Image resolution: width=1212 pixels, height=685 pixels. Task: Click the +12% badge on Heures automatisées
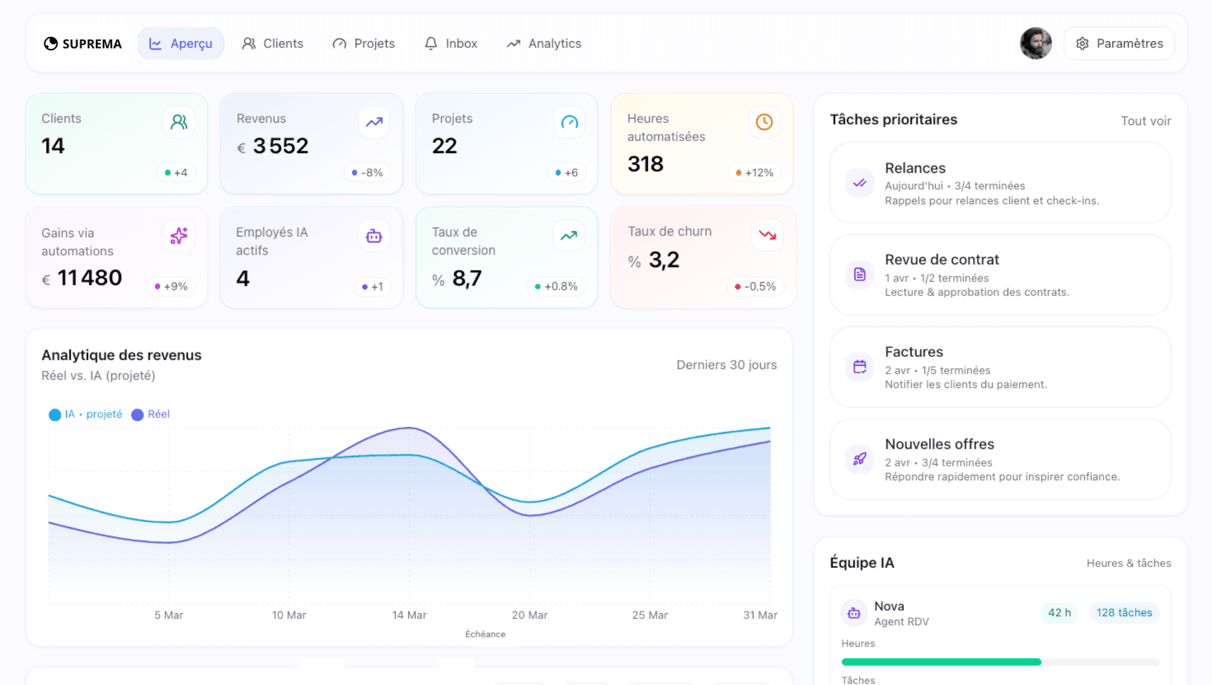click(x=755, y=172)
